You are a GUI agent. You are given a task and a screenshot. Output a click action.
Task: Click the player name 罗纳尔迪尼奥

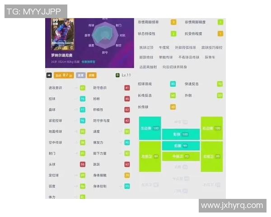(62, 55)
